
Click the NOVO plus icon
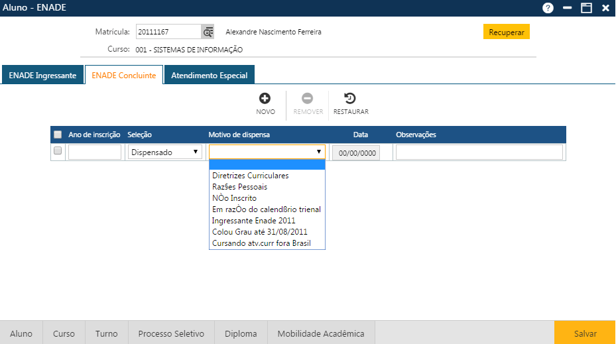(x=265, y=98)
